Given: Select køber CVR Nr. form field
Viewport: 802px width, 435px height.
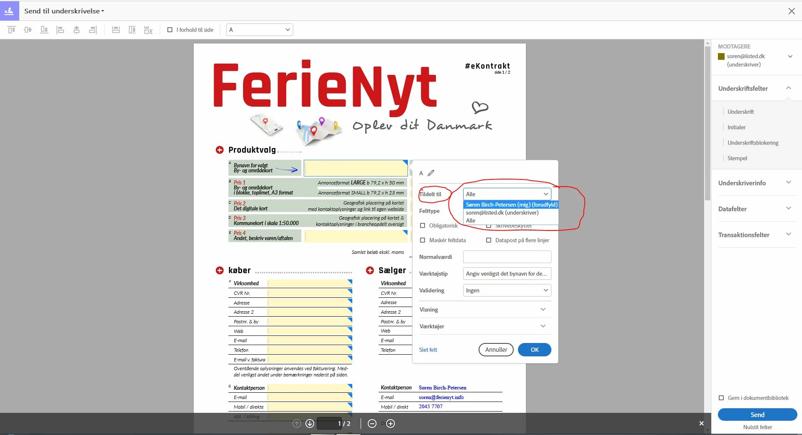Looking at the screenshot, I should (x=310, y=293).
